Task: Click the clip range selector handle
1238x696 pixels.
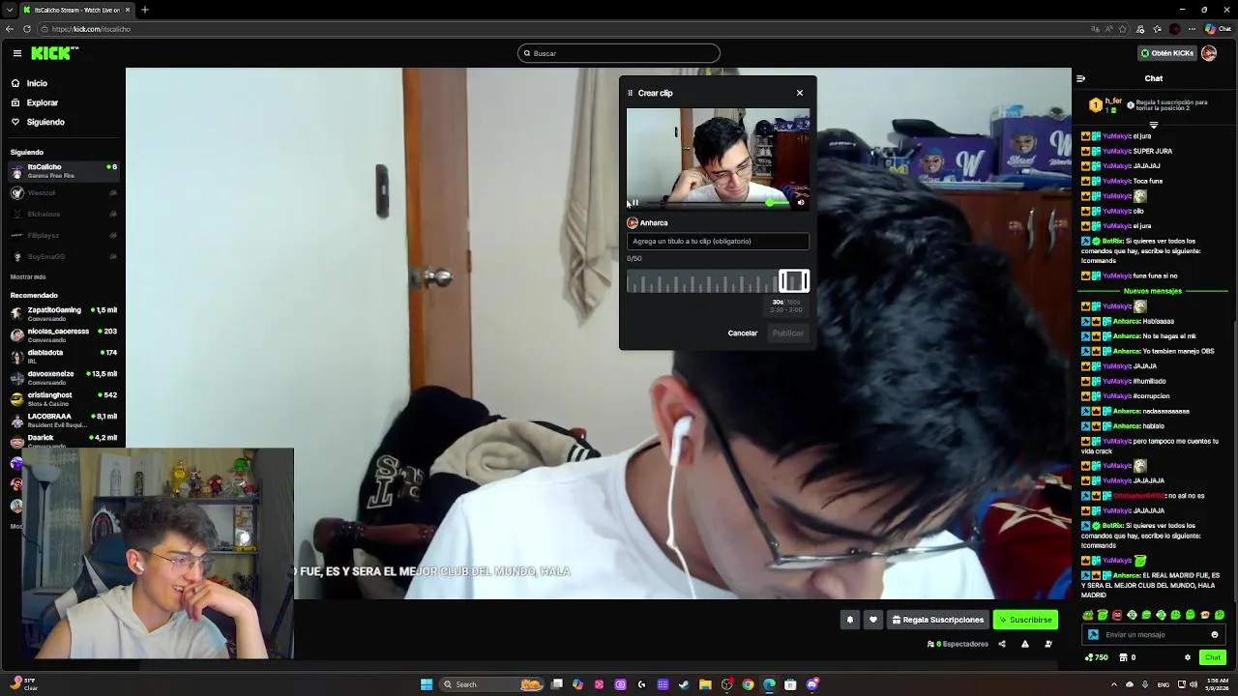Action: point(794,281)
